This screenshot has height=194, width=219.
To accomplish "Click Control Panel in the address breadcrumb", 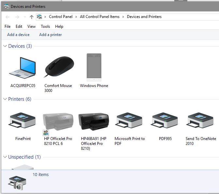I will click(61, 17).
